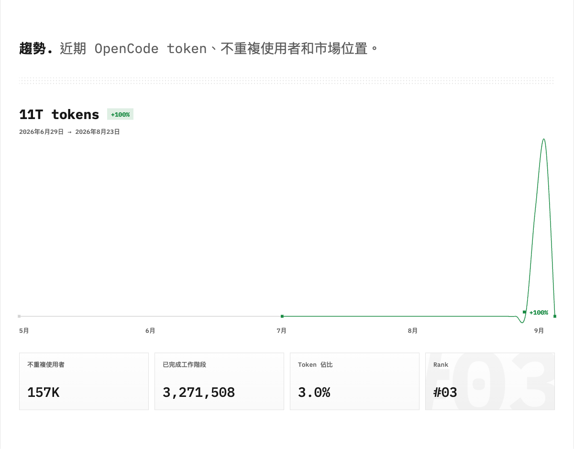Viewport: 574px width, 449px height.
Task: Click the +100% label on the chart
Action: click(x=539, y=313)
